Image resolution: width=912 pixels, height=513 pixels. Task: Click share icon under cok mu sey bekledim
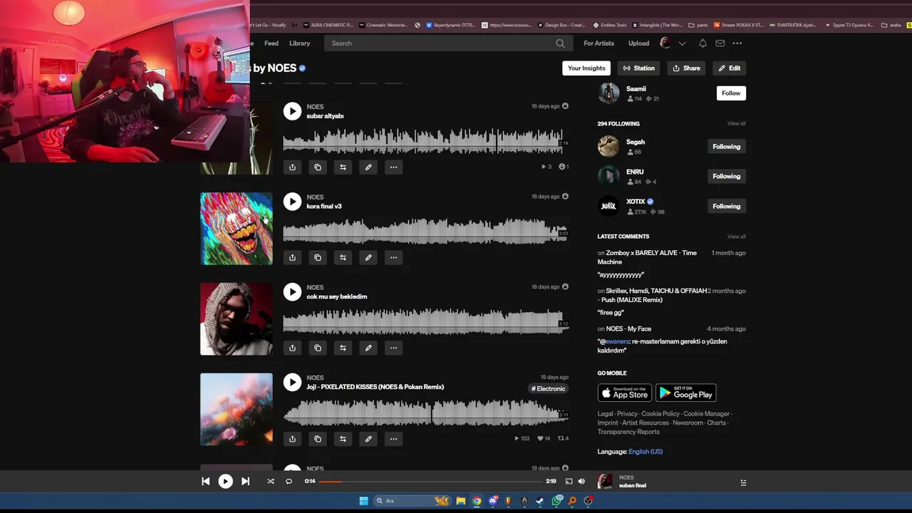[292, 348]
